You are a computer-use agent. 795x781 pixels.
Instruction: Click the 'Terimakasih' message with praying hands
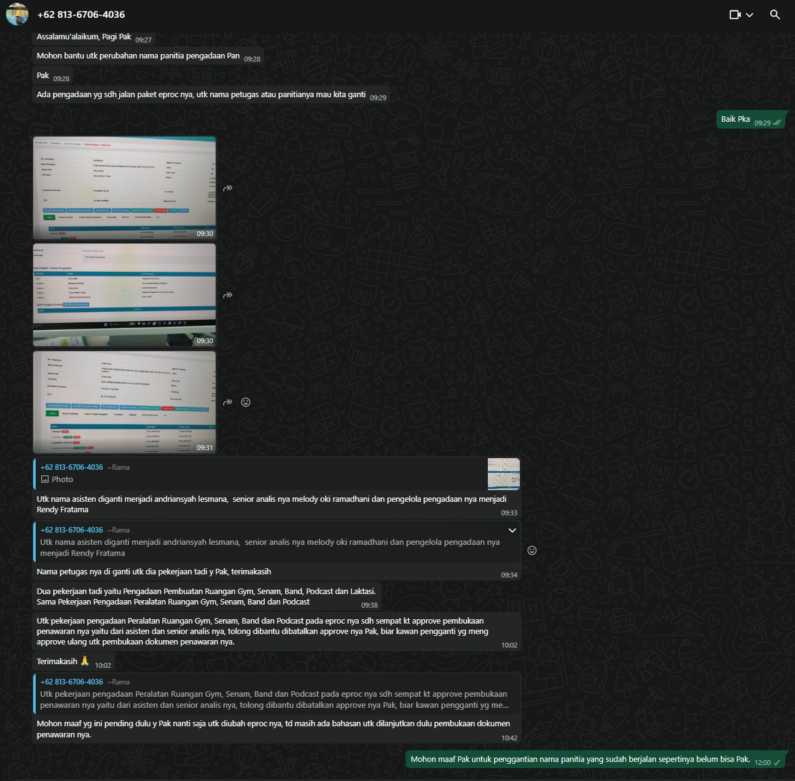point(63,662)
